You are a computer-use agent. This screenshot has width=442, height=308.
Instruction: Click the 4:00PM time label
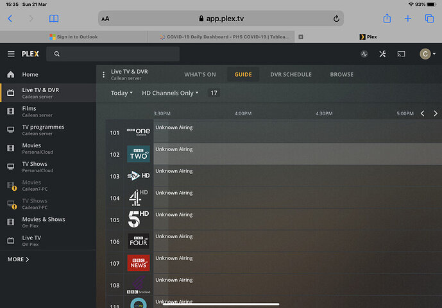tap(243, 113)
